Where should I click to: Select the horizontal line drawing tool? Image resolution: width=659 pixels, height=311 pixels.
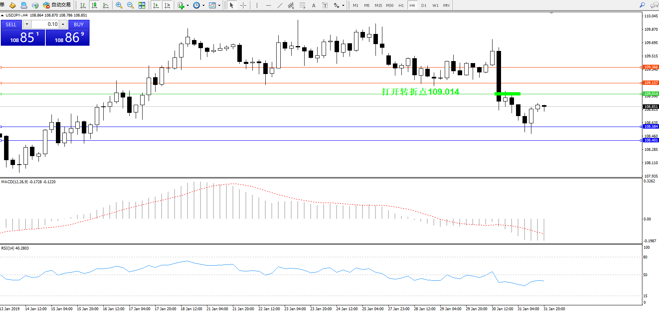pyautogui.click(x=269, y=5)
